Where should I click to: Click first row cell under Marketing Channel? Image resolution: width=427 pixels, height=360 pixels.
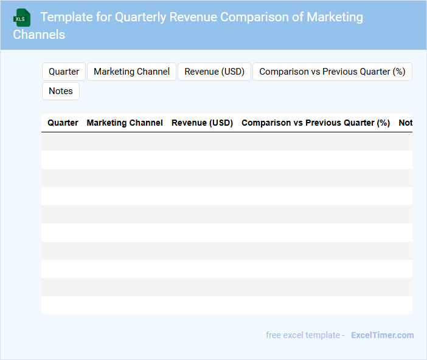(x=125, y=141)
